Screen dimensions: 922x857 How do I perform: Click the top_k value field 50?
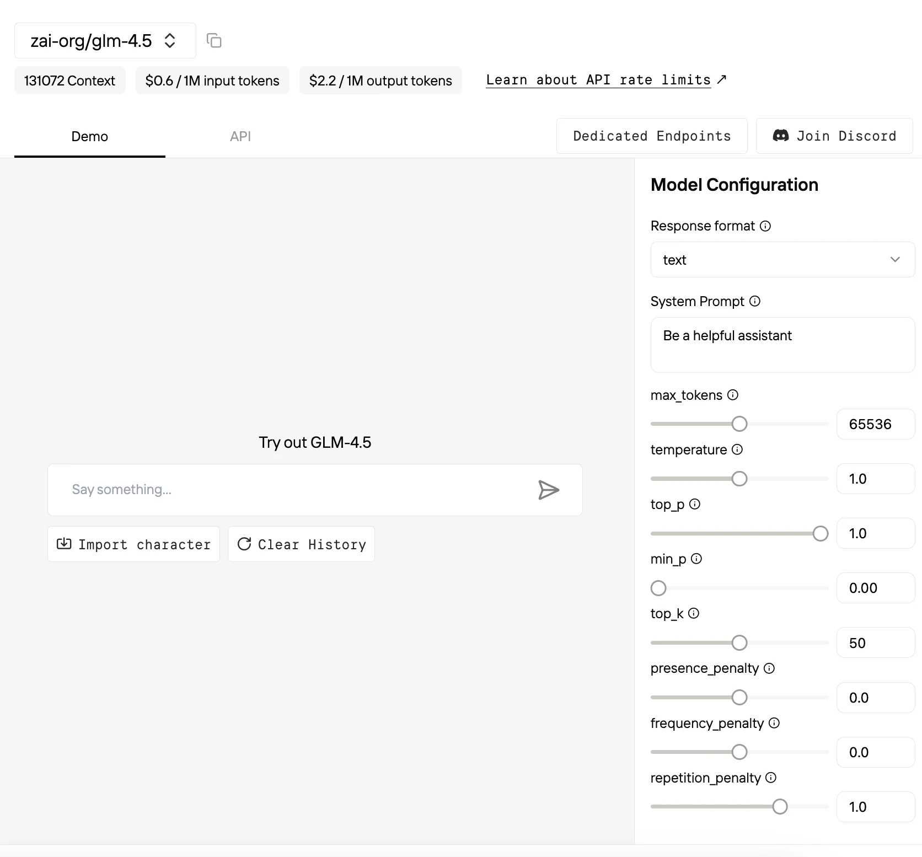tap(876, 642)
